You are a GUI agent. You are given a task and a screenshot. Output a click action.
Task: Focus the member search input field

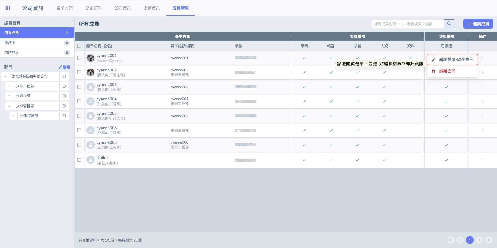click(x=408, y=24)
